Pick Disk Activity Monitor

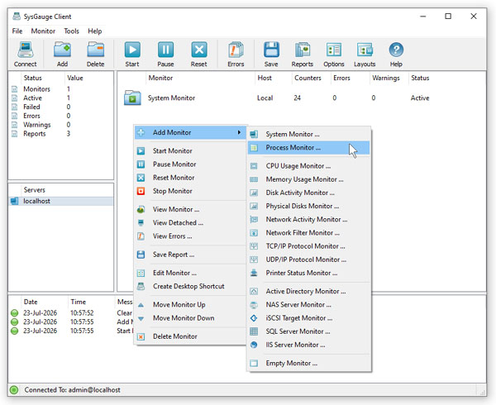click(x=308, y=193)
